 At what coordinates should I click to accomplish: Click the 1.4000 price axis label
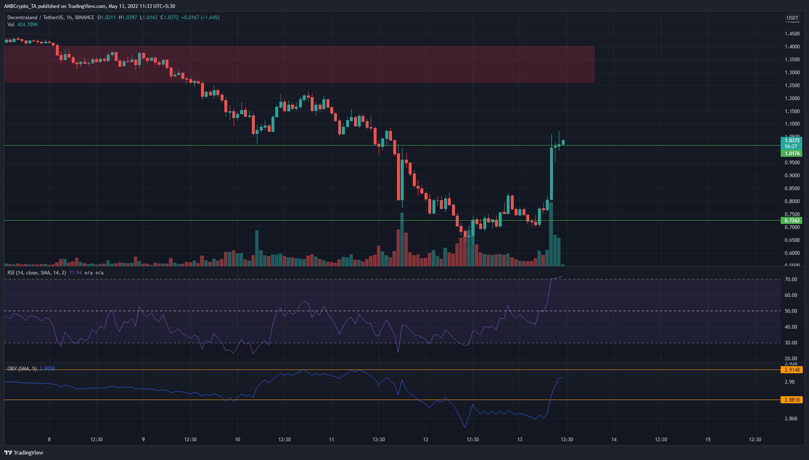point(792,47)
